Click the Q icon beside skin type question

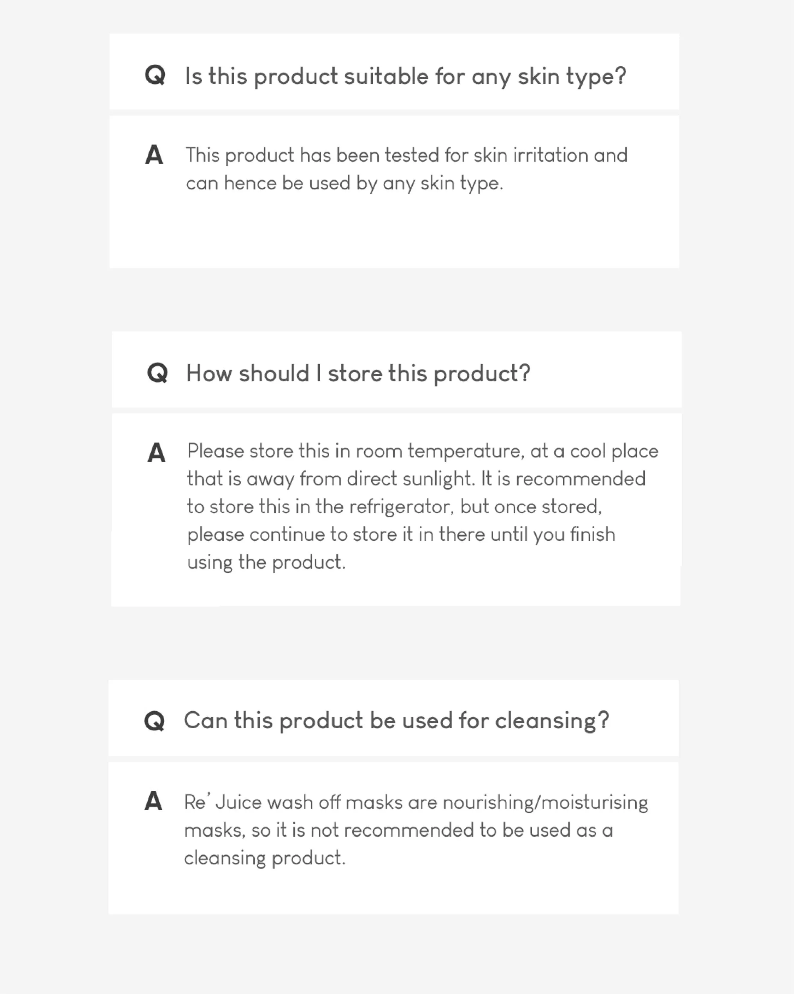click(x=155, y=75)
